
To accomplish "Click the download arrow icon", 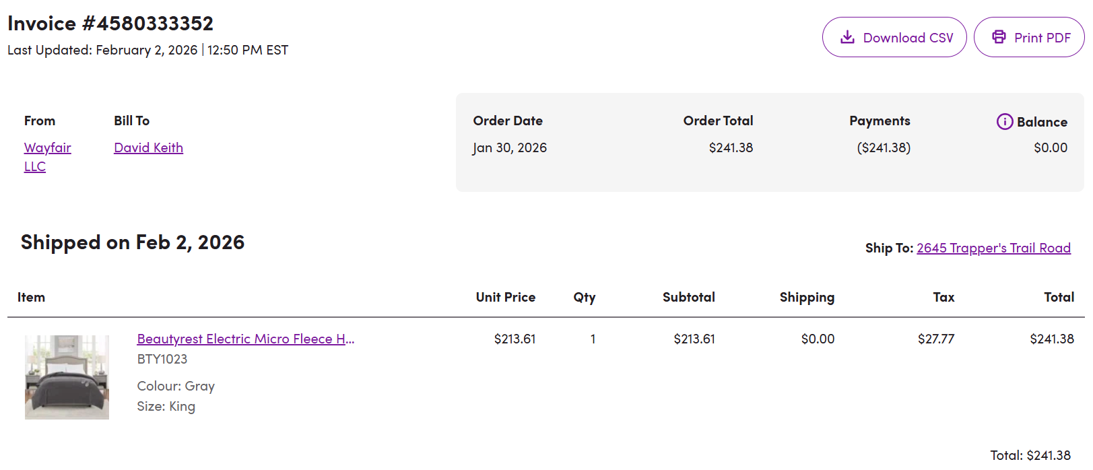I will pos(847,37).
